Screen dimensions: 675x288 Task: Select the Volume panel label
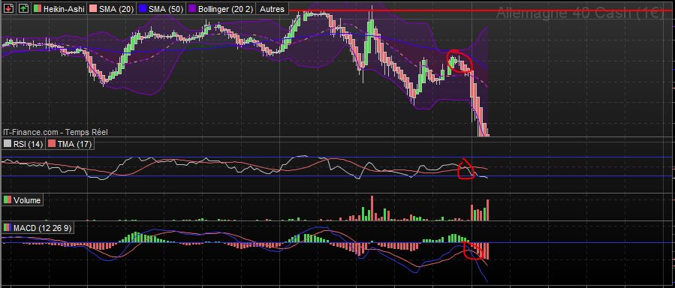pyautogui.click(x=27, y=200)
